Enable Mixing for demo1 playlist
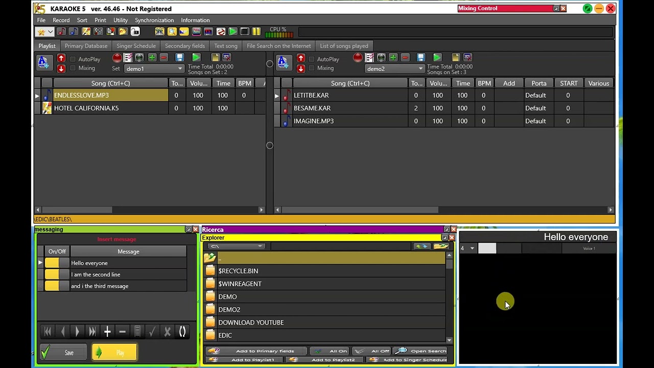Image resolution: width=654 pixels, height=368 pixels. [73, 68]
